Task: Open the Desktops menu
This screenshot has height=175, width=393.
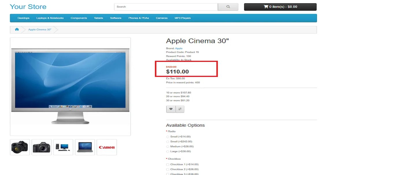Action: 23,18
